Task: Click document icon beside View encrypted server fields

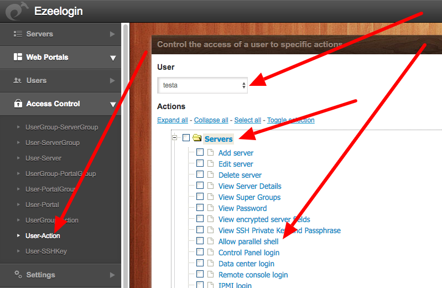Action: 210,219
